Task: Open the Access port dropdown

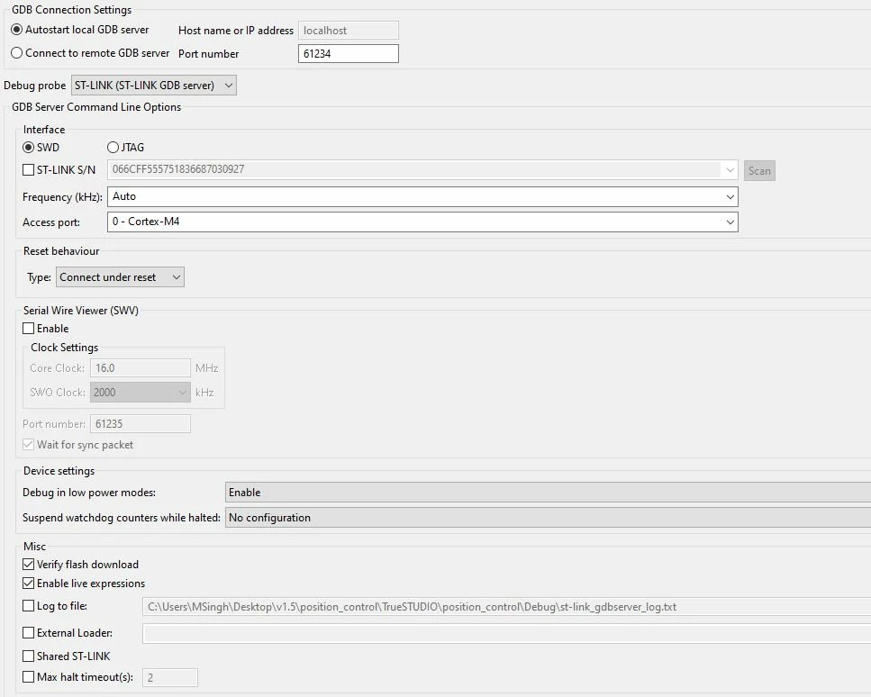Action: pos(422,222)
